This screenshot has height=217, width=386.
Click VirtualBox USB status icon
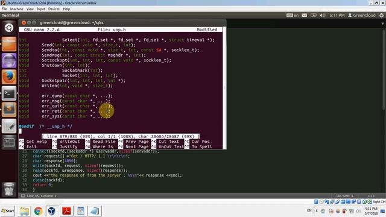tap(338, 202)
